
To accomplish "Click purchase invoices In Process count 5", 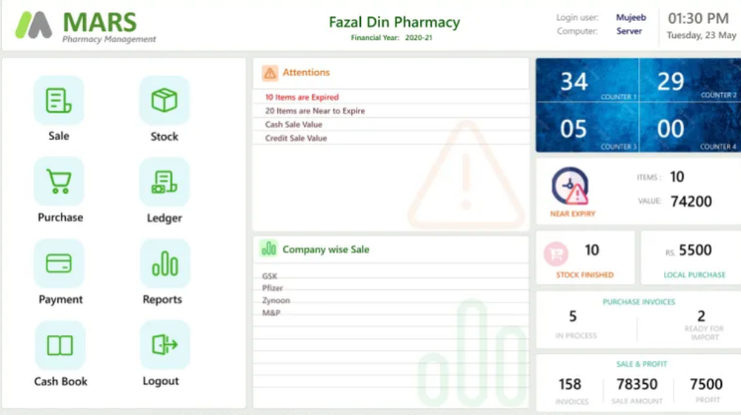I will click(x=573, y=316).
